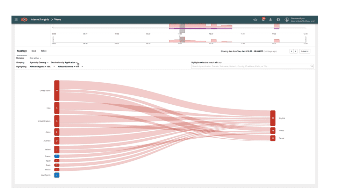Viewport: 338px width, 194px height.
Task: Click the India agent node
Action: 57,108
